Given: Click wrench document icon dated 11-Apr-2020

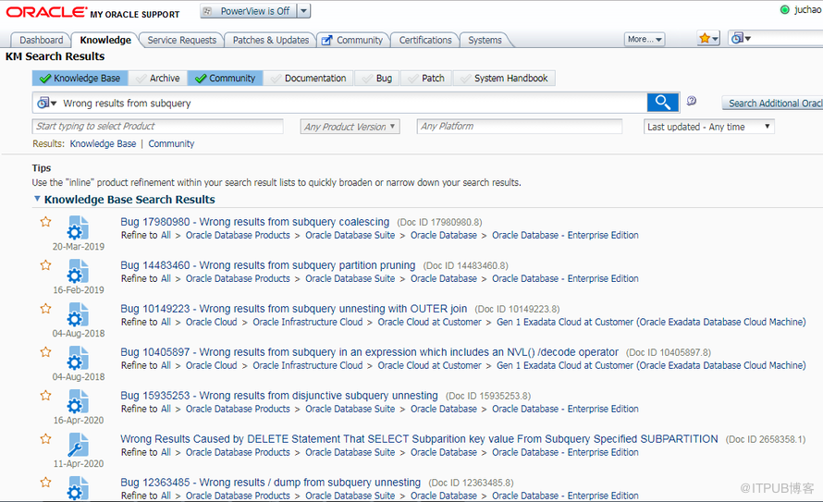Looking at the screenshot, I should tap(78, 445).
